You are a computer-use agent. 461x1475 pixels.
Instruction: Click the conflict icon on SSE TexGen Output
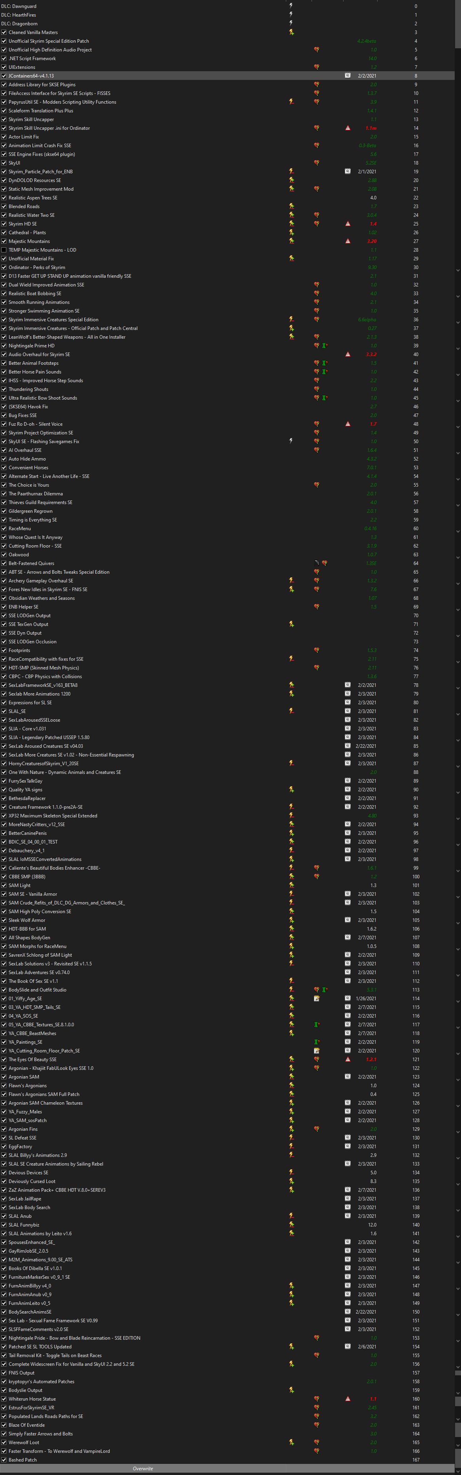291,624
